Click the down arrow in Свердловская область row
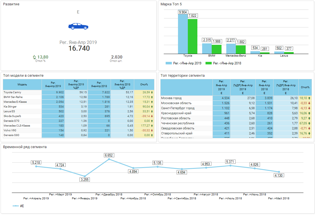The width and height of the screenshot is (315, 222). (x=309, y=128)
